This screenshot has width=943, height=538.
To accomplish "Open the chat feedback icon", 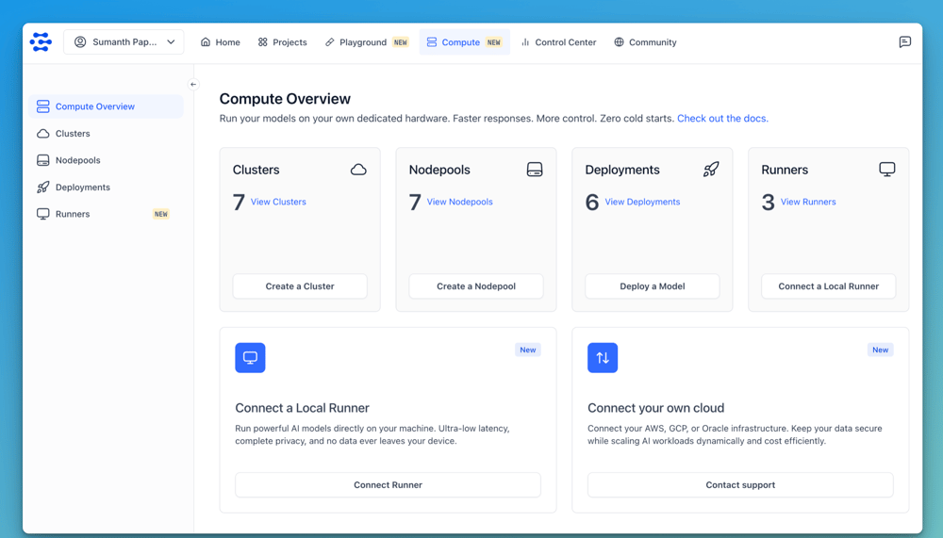I will click(x=904, y=41).
